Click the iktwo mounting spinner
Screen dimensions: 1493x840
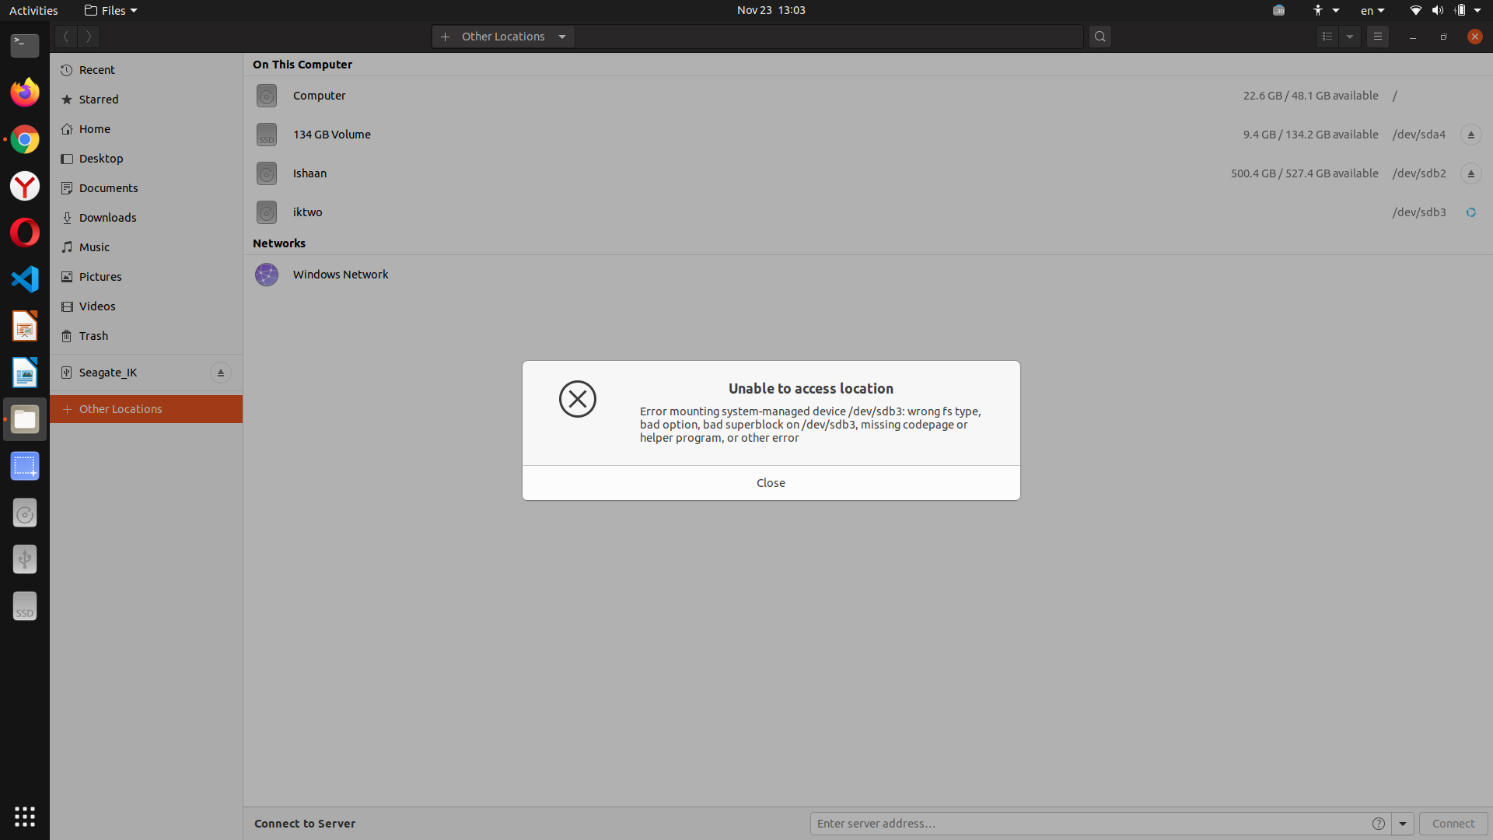pos(1470,212)
